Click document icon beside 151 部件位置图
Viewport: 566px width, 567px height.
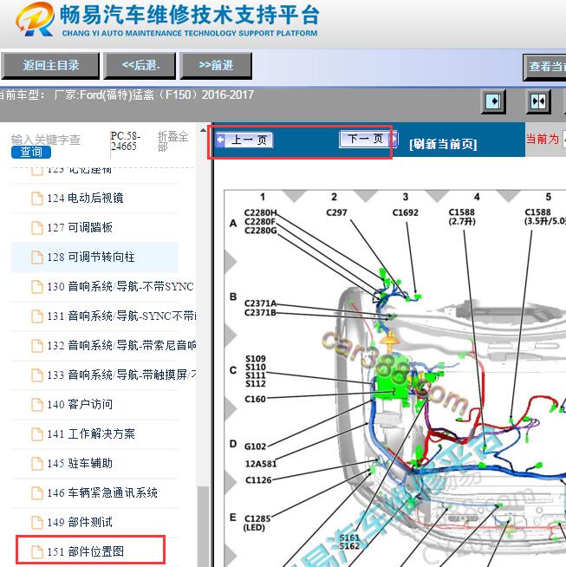coord(37,551)
